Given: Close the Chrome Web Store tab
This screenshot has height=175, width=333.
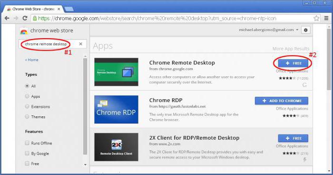Looking at the screenshot, I should 59,9.
